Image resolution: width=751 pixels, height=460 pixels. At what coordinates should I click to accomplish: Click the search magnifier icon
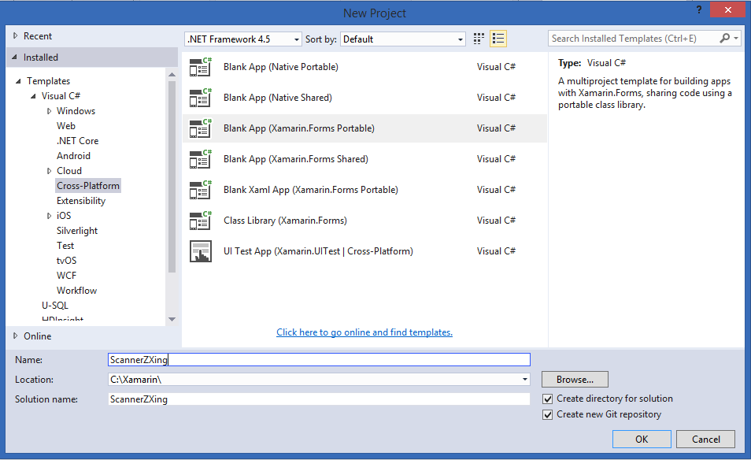[x=725, y=37]
